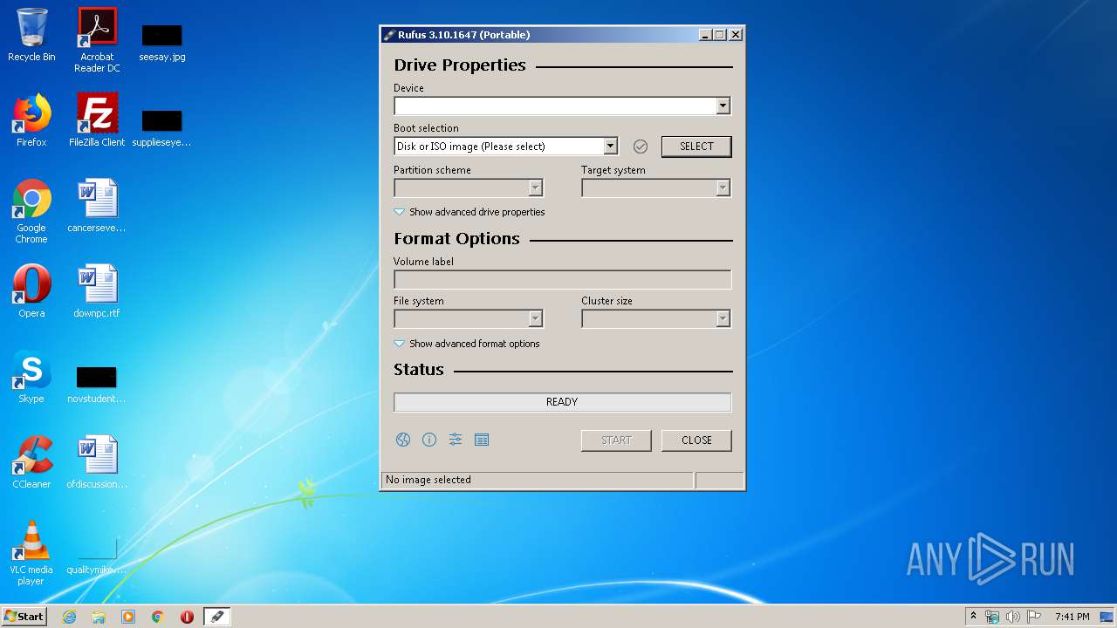Open FileZilla Client shortcut
The image size is (1117, 628).
97,120
